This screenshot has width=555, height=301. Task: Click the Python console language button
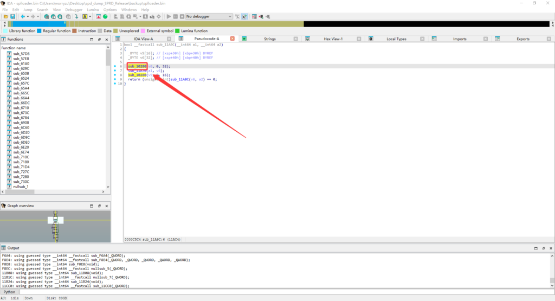click(9, 292)
